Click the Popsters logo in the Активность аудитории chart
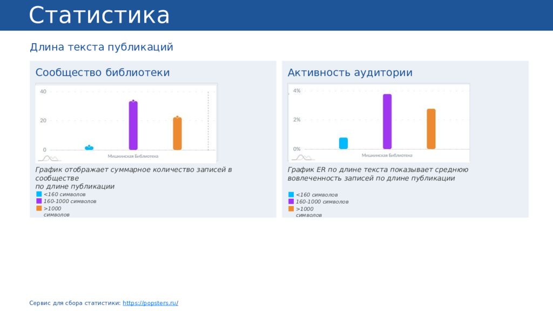 (302, 157)
